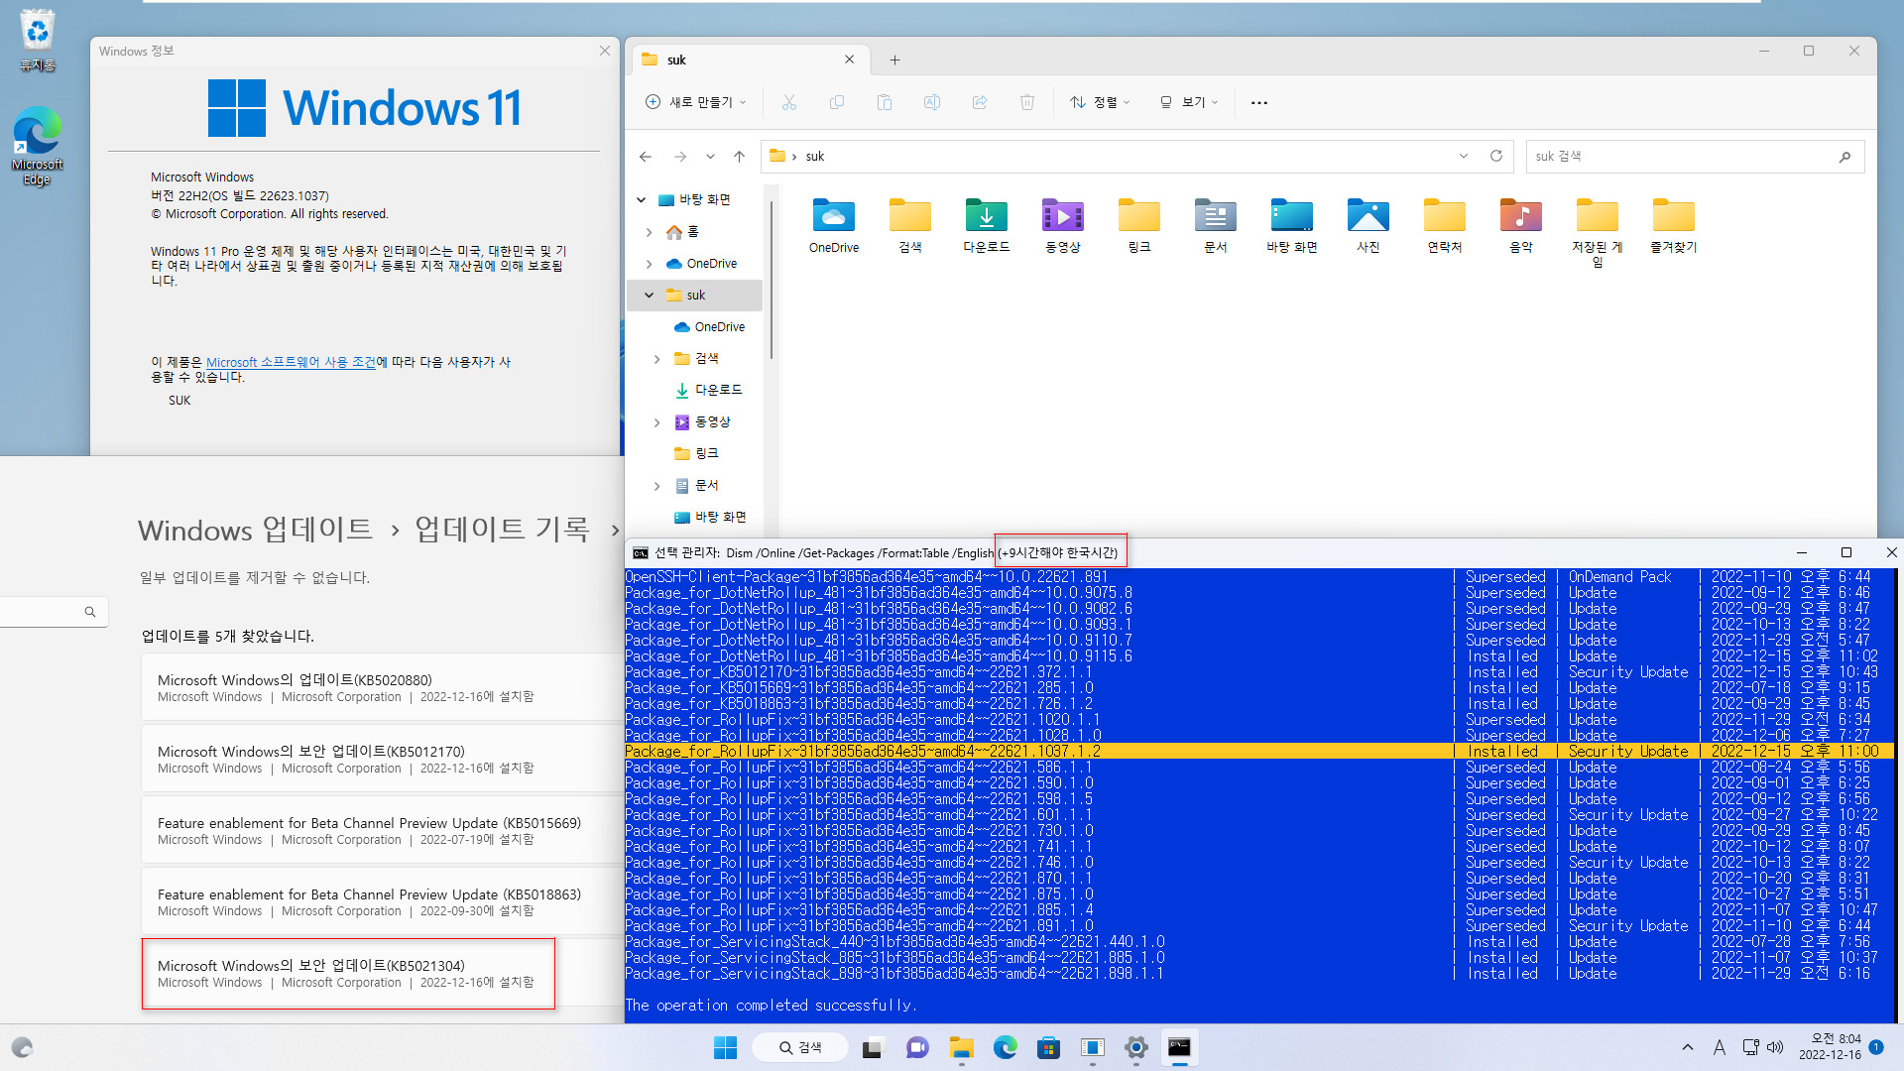Collapse the suk node in navigation pane
Screen dimensions: 1904x1071
pos(650,296)
